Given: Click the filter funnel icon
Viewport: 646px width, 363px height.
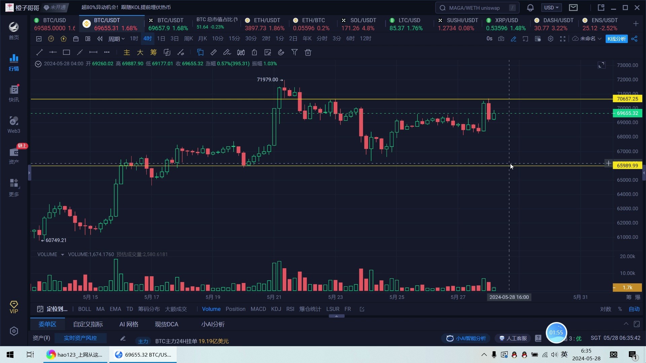Looking at the screenshot, I should click(x=294, y=52).
